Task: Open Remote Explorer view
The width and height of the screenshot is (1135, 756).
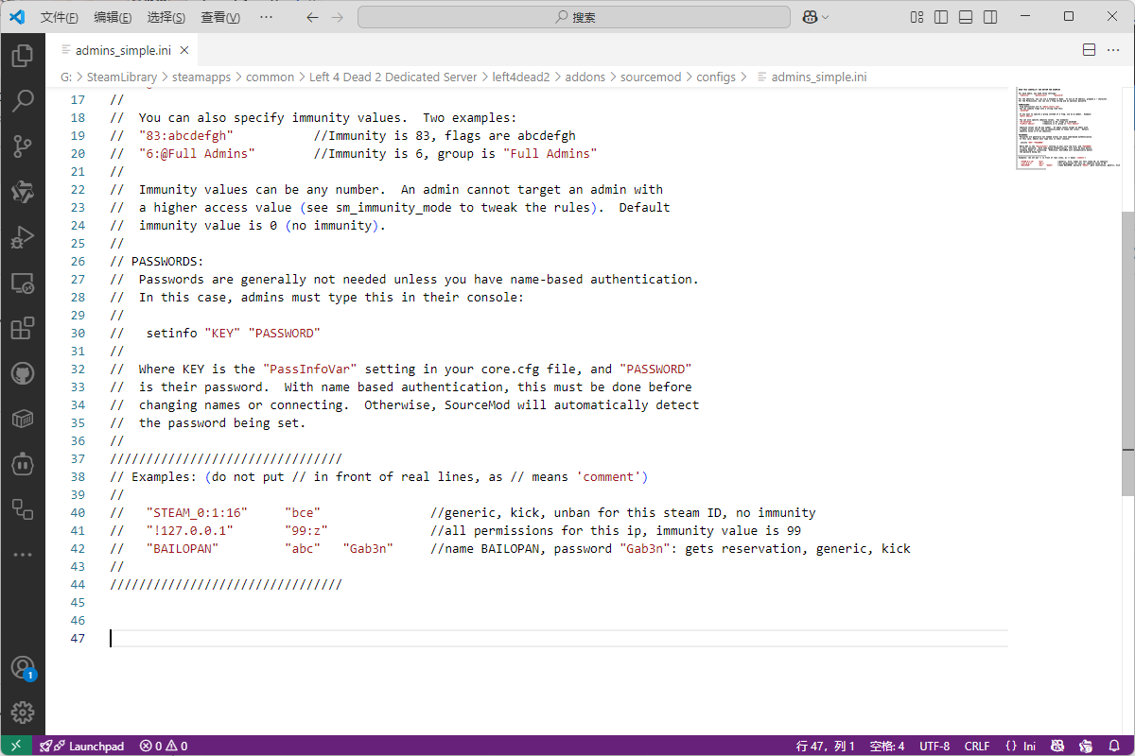Action: pyautogui.click(x=23, y=283)
